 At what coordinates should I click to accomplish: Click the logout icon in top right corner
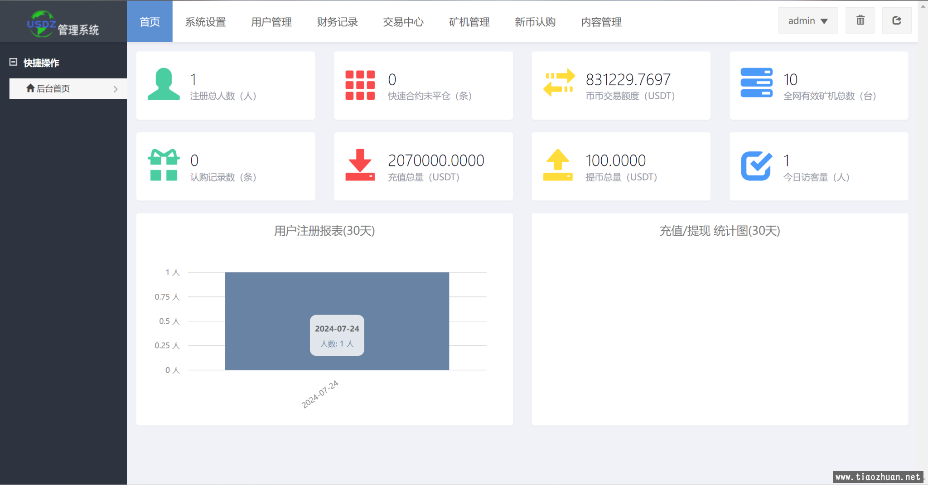[897, 20]
